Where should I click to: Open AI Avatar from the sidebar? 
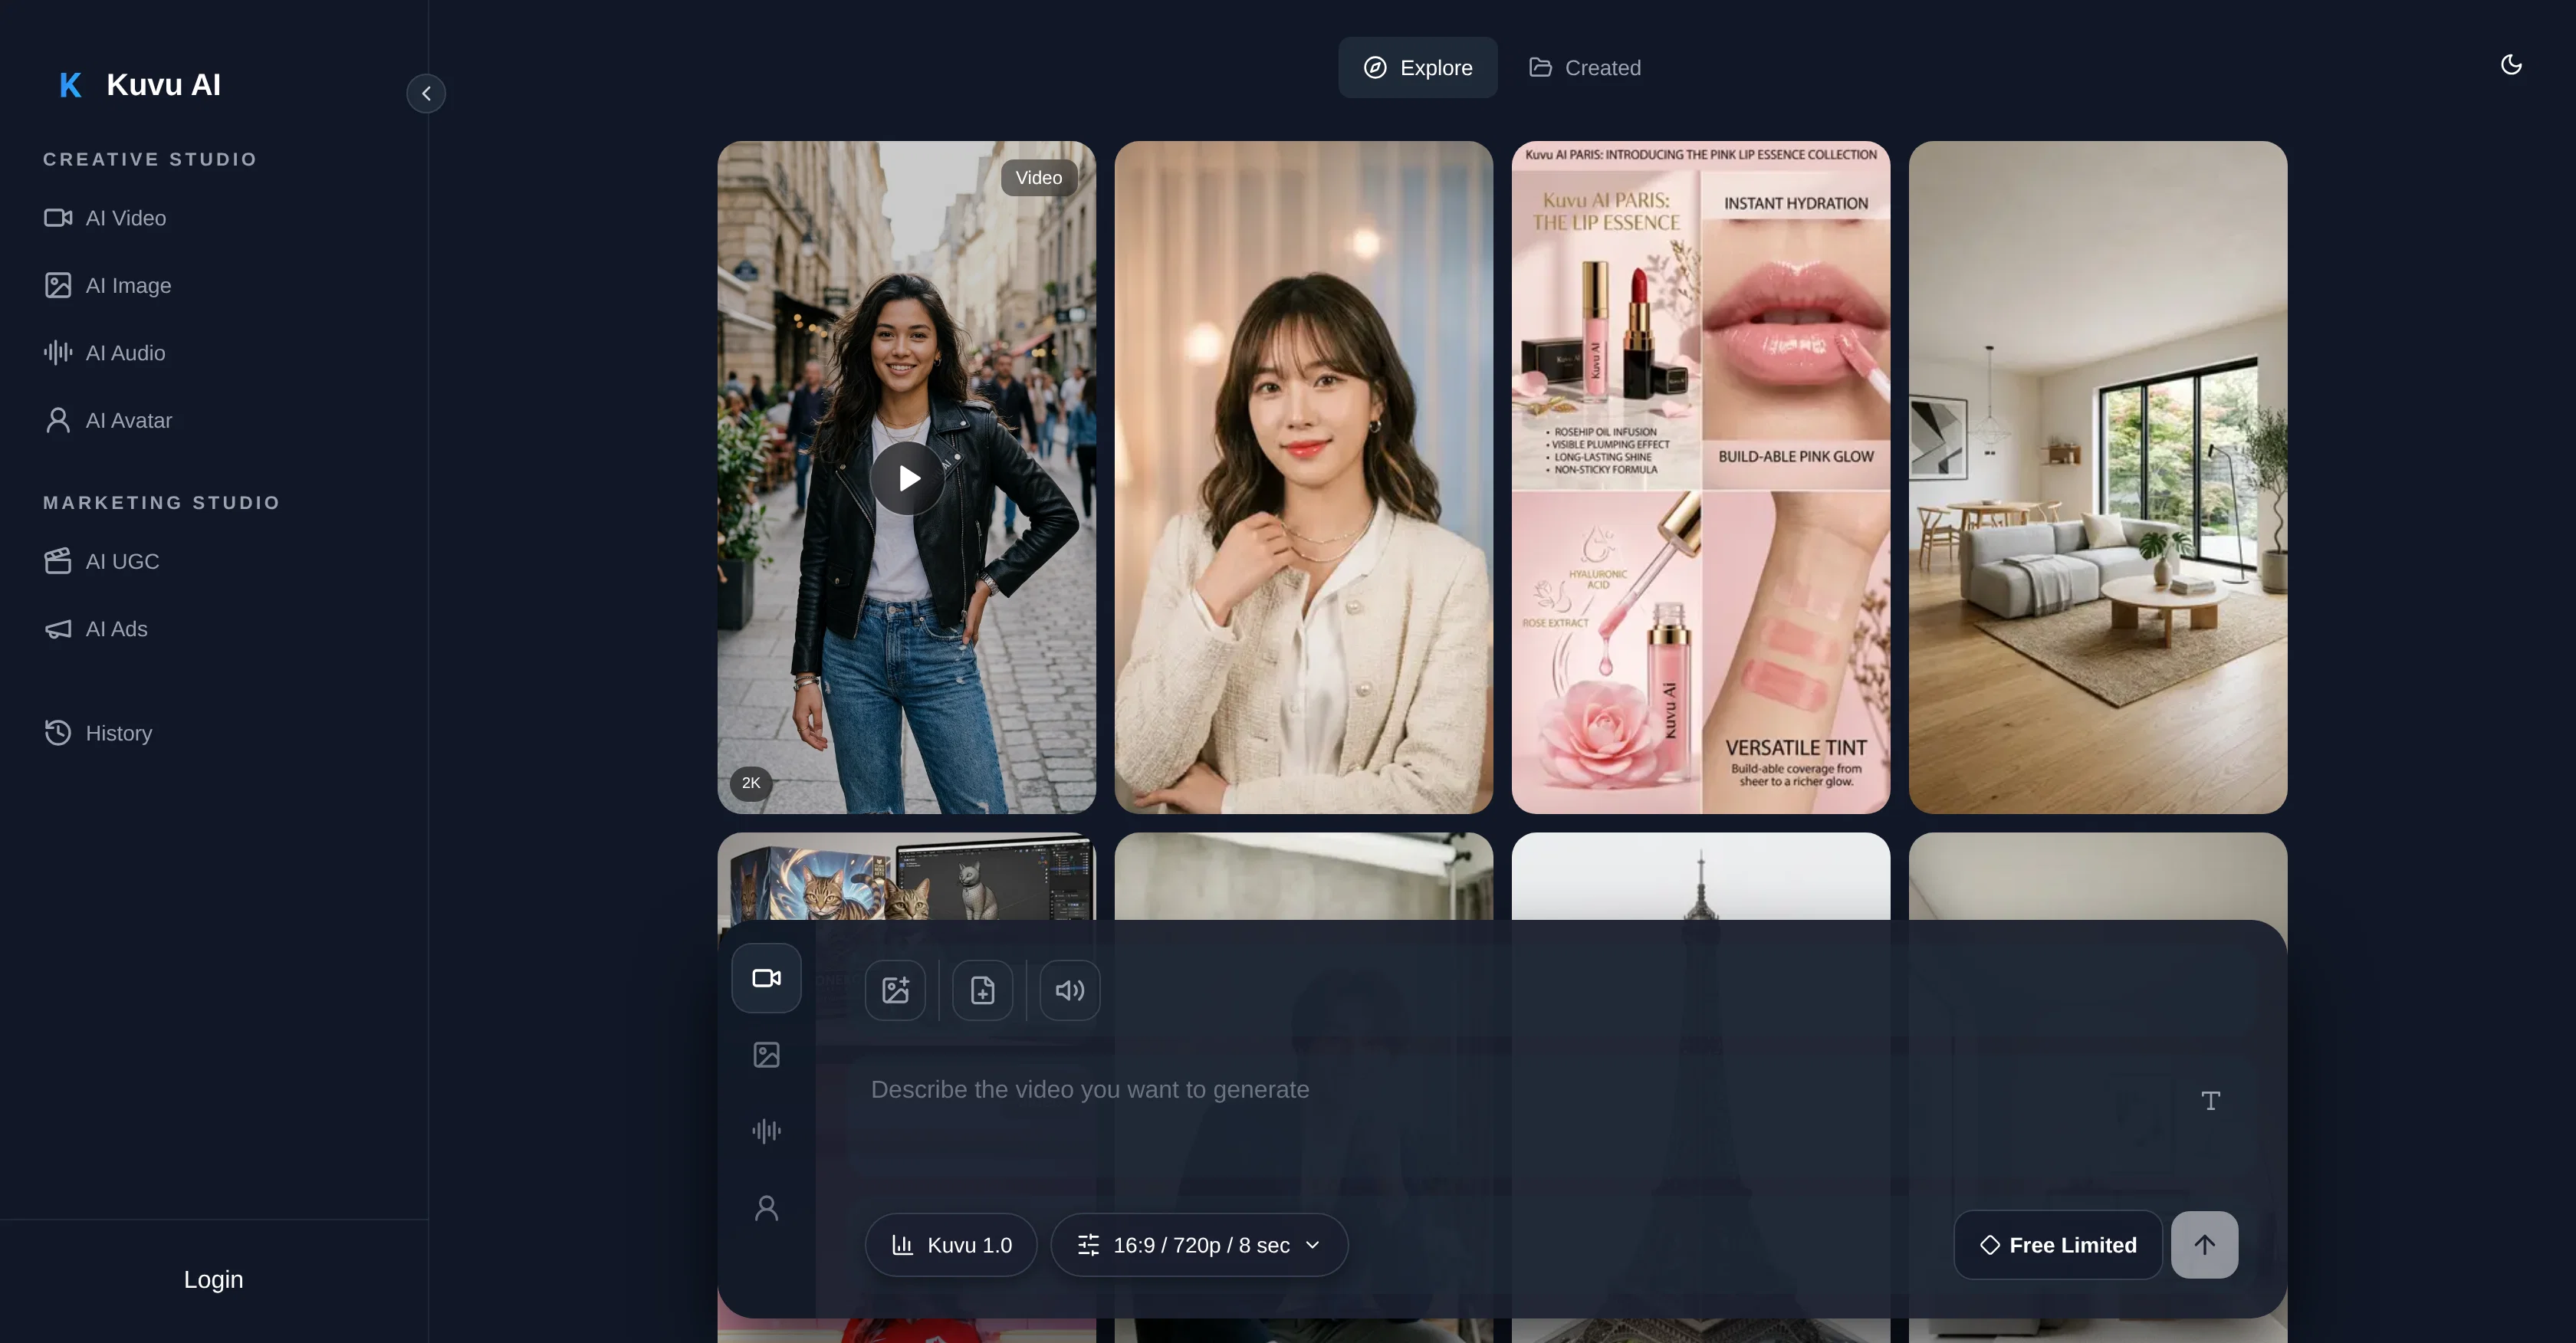click(108, 420)
